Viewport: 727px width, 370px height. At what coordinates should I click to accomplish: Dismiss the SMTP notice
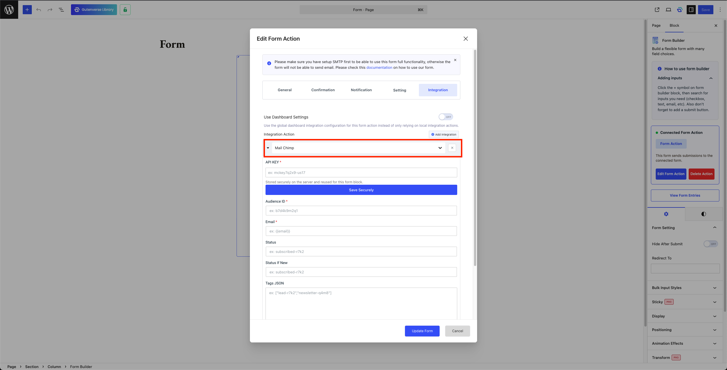[x=455, y=60]
